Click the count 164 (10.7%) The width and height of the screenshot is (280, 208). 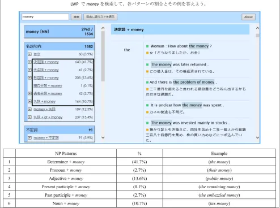[x=84, y=101]
